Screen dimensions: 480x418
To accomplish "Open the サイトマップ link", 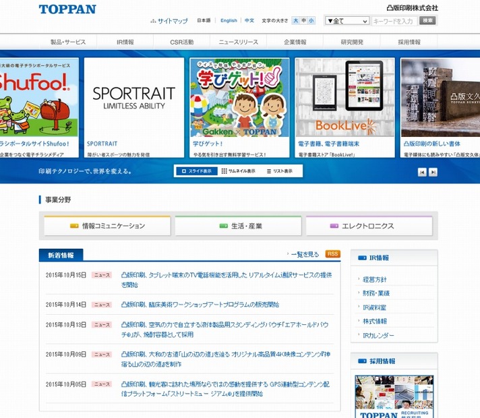I will [169, 21].
